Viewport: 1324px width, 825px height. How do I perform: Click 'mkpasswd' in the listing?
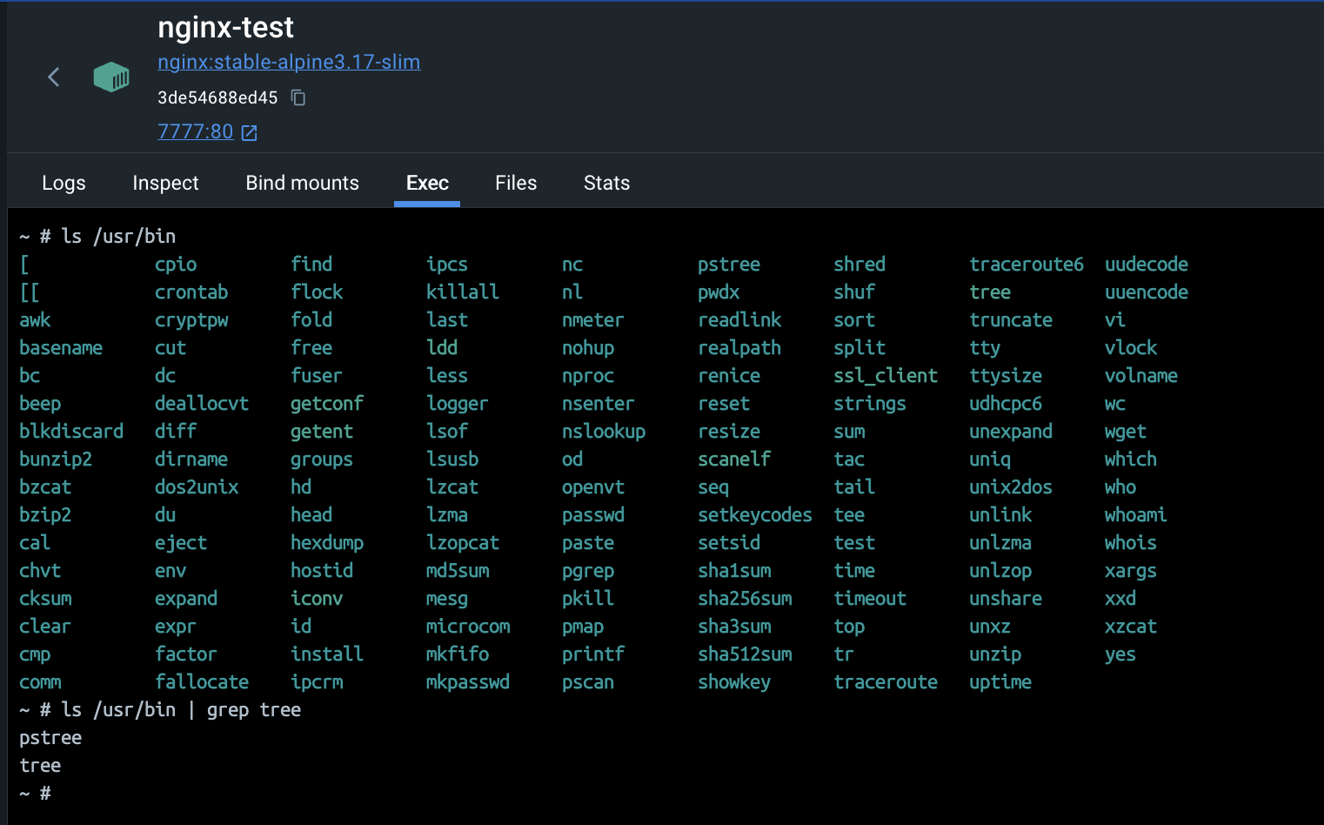pos(468,682)
